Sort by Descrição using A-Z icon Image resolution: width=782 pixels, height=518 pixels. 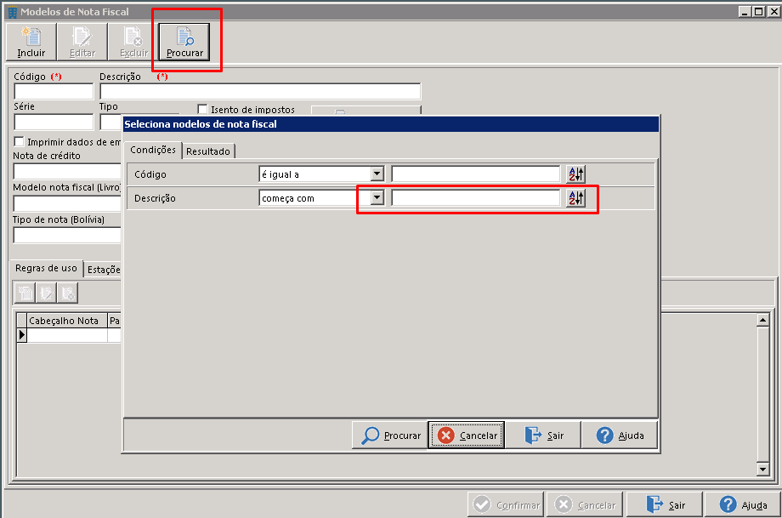(576, 198)
